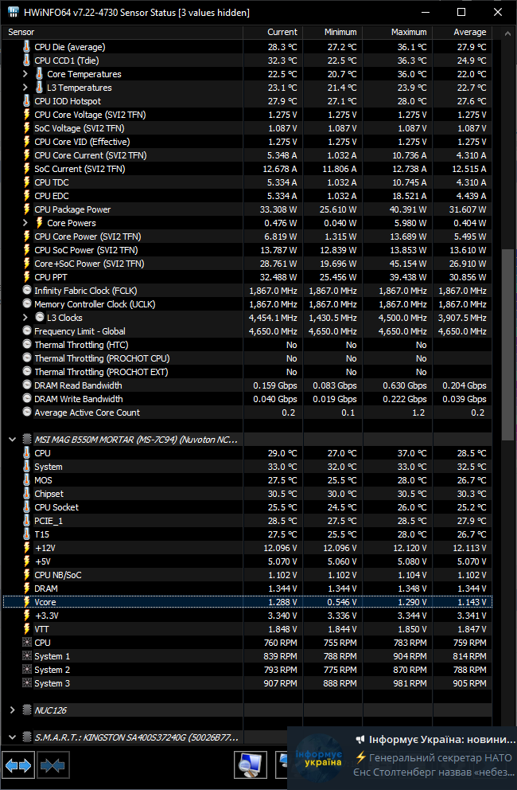Open the monitor with magnifier toolbar icon

251,765
